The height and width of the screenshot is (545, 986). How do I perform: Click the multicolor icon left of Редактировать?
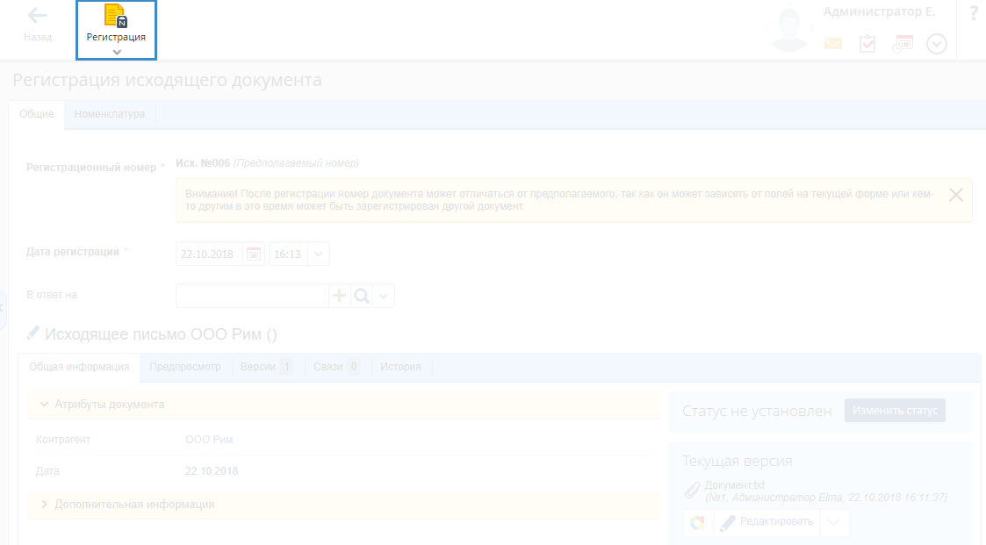pos(697,523)
